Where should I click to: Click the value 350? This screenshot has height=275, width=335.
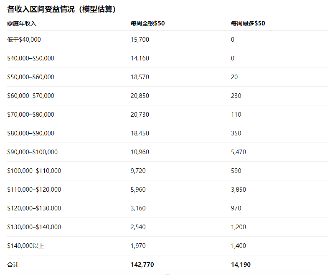[236, 133]
